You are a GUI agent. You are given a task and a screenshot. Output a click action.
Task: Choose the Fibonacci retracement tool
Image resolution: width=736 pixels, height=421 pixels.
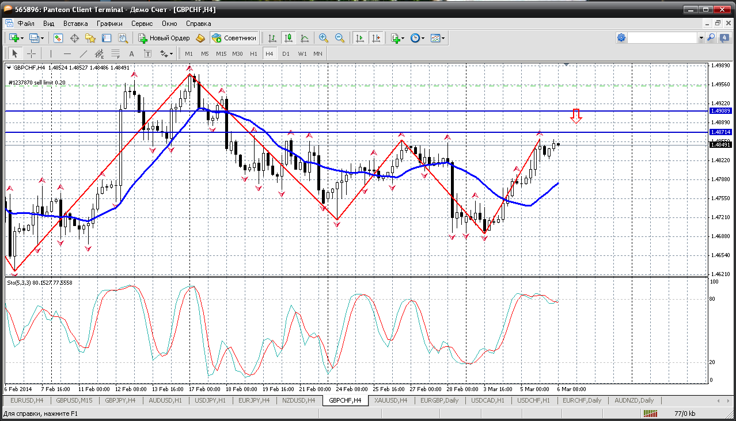pyautogui.click(x=115, y=53)
